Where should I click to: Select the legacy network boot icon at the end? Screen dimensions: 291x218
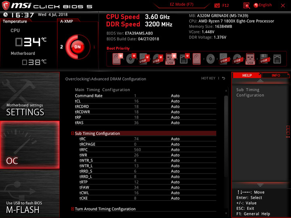pos(277,59)
